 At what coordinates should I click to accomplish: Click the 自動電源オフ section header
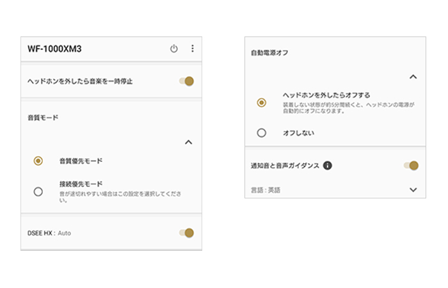(269, 53)
